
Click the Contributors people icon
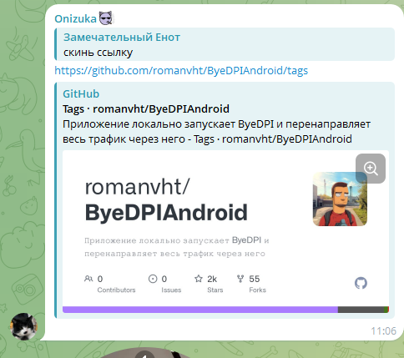click(88, 279)
